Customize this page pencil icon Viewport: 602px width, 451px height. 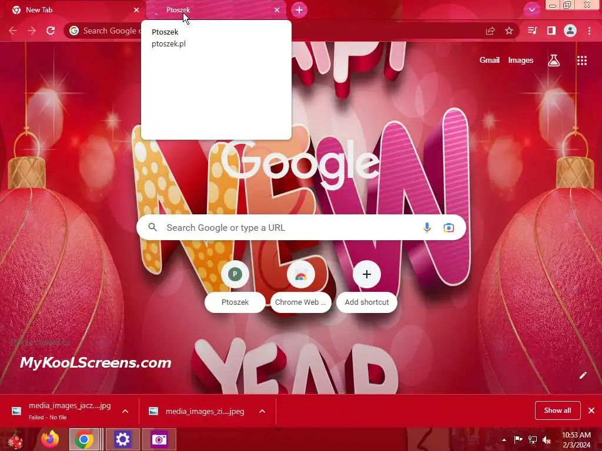583,375
